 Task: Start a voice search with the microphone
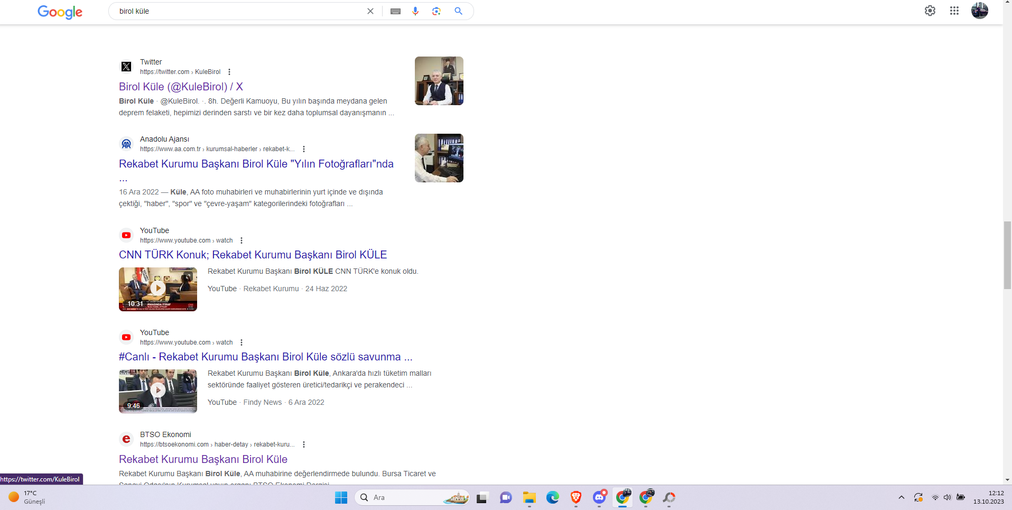pyautogui.click(x=415, y=11)
